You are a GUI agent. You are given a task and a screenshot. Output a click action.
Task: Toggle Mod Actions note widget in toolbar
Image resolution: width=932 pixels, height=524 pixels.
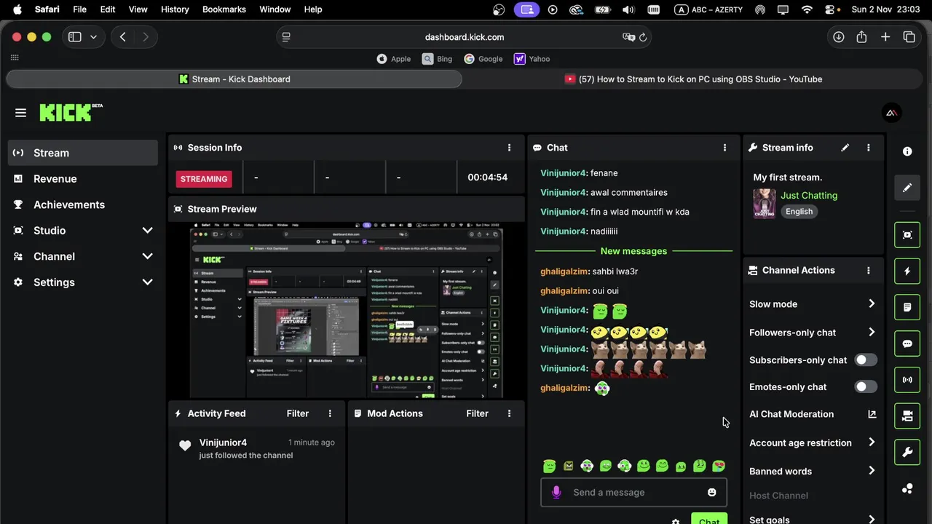[907, 308]
